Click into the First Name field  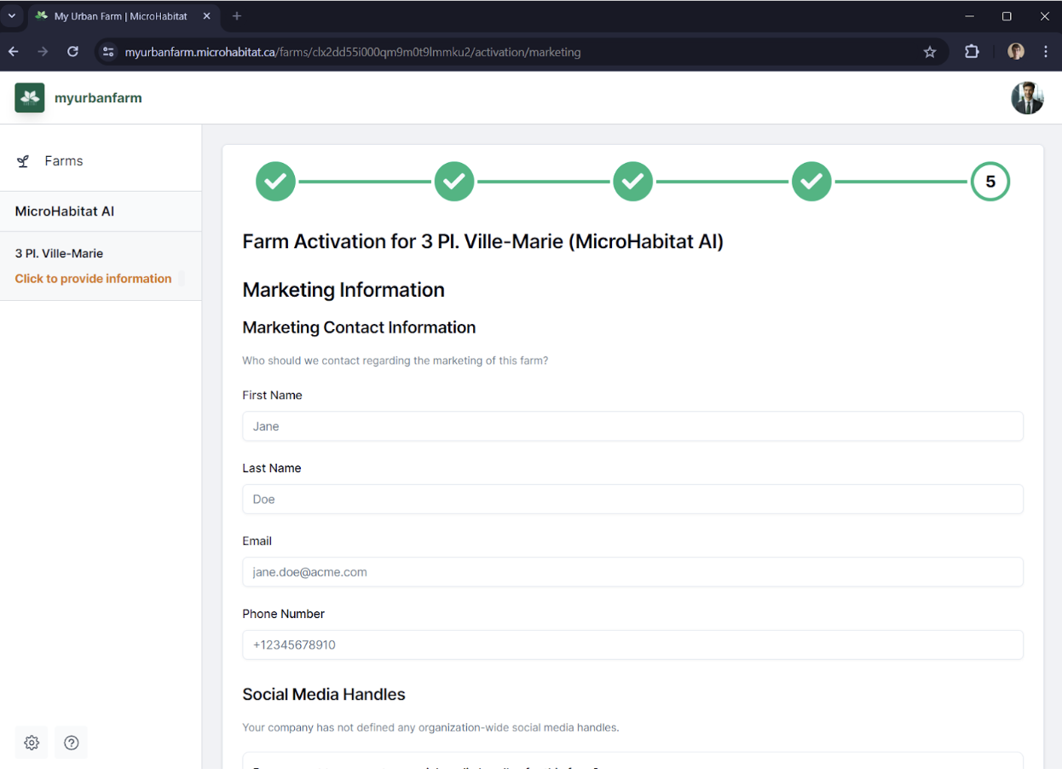[632, 426]
